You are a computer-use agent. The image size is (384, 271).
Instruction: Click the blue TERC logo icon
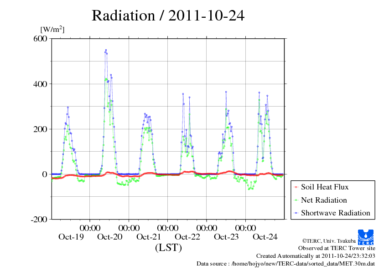pos(366,237)
